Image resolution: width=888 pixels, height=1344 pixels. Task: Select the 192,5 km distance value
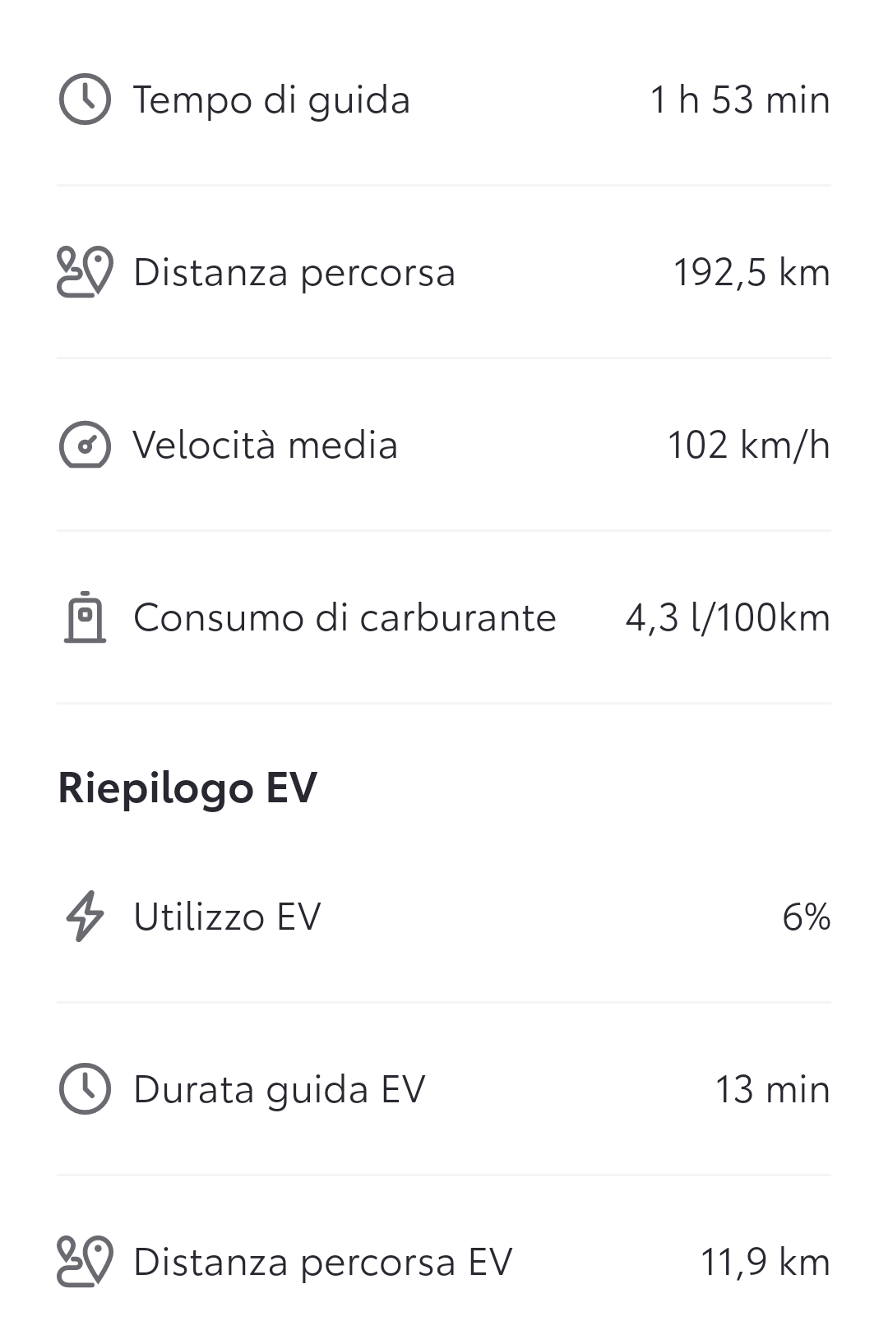coord(752,273)
